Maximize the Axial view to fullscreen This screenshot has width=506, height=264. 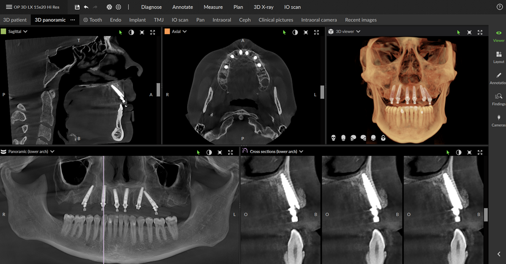pyautogui.click(x=316, y=32)
